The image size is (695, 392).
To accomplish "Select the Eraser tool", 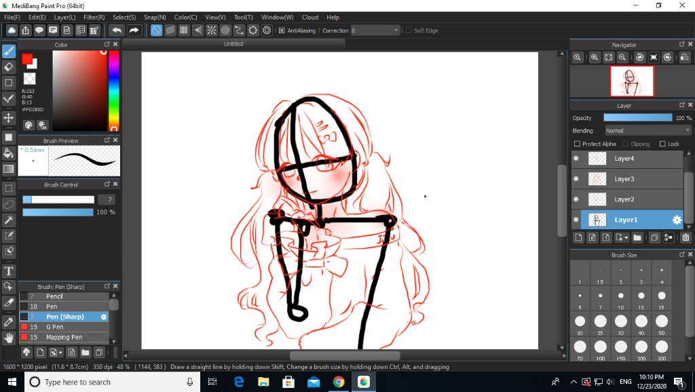I will [8, 67].
